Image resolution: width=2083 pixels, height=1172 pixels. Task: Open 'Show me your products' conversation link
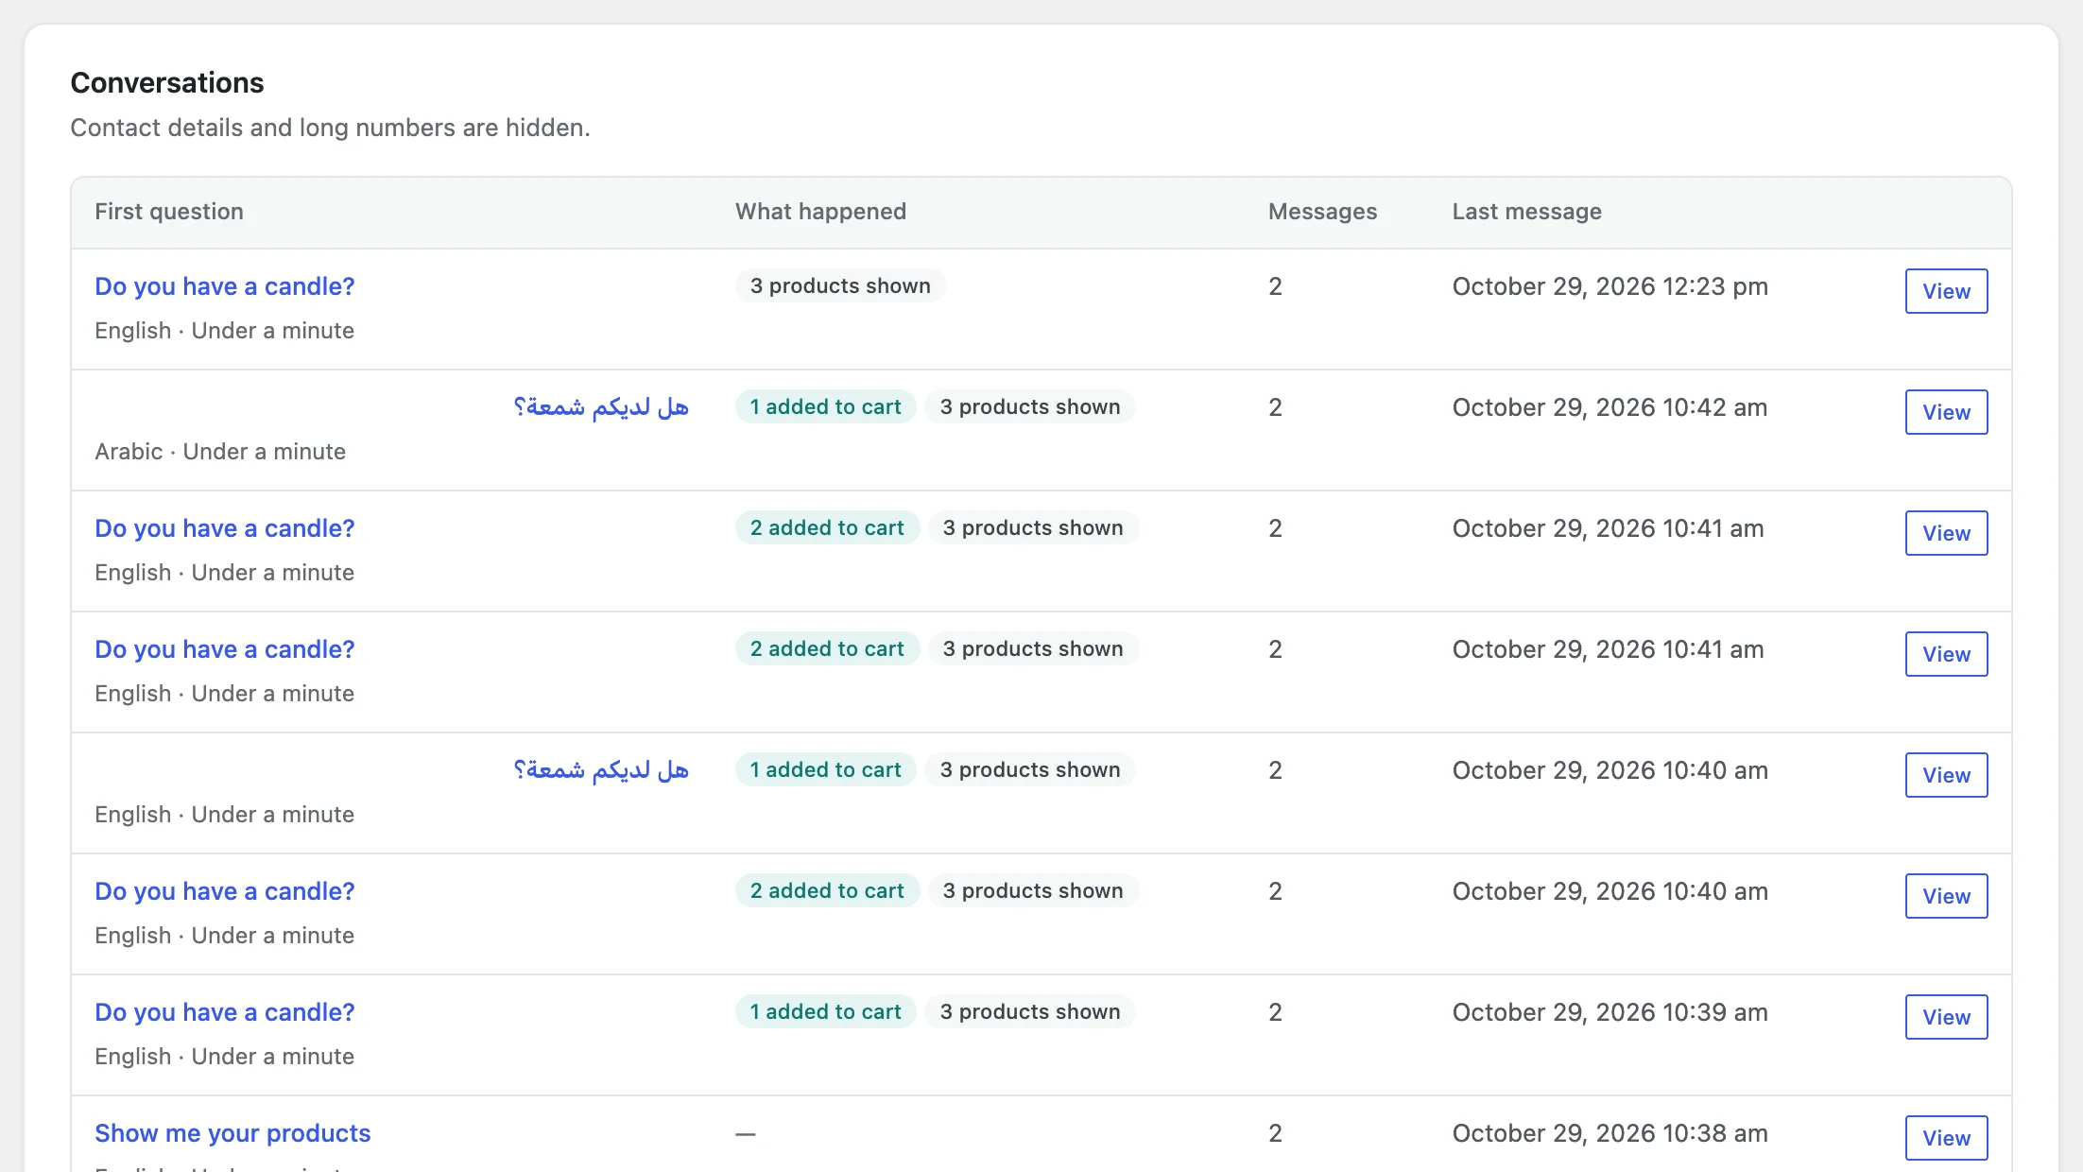[232, 1133]
